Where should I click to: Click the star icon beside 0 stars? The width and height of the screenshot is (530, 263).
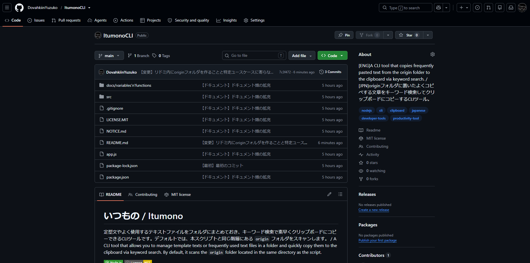[x=361, y=163]
